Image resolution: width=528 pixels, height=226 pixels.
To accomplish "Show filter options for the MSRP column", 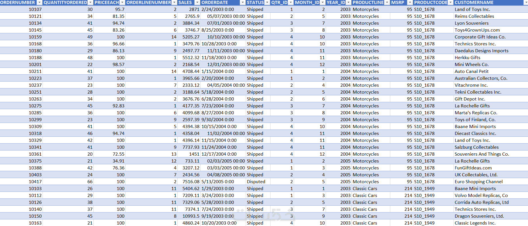I will point(410,3).
